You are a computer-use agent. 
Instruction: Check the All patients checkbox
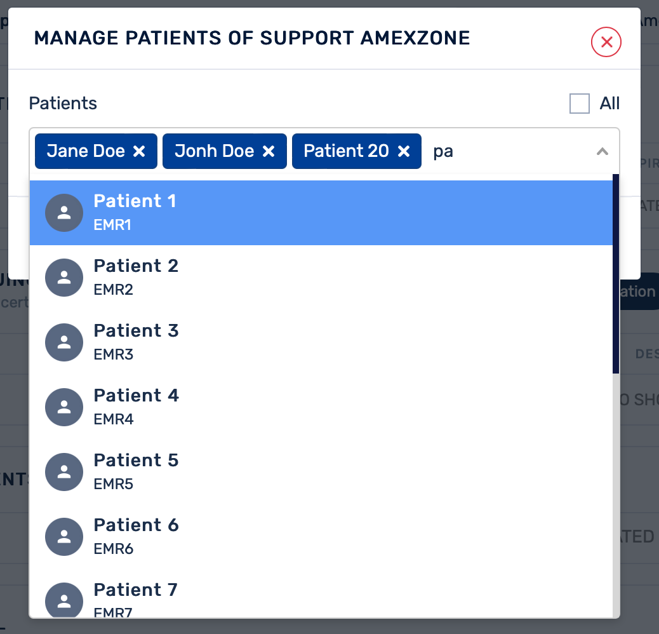tap(580, 104)
